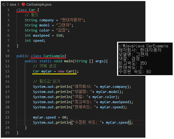174x139 pixels.
Task: Click console output '수정된 속도: 60'
Action: click(x=135, y=72)
